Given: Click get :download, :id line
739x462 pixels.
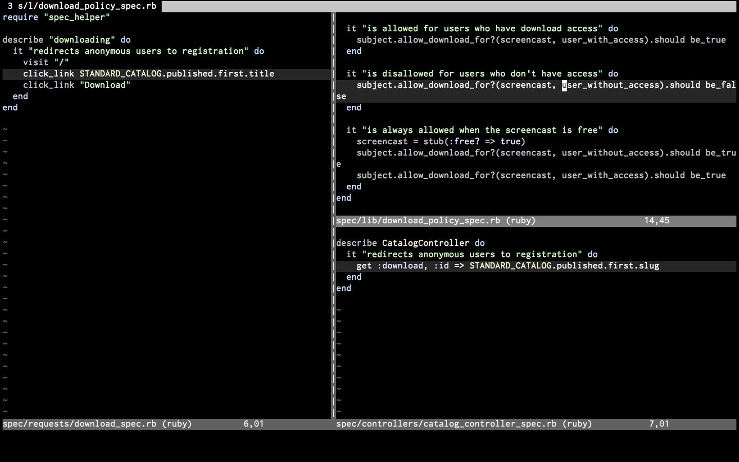Looking at the screenshot, I should point(508,266).
